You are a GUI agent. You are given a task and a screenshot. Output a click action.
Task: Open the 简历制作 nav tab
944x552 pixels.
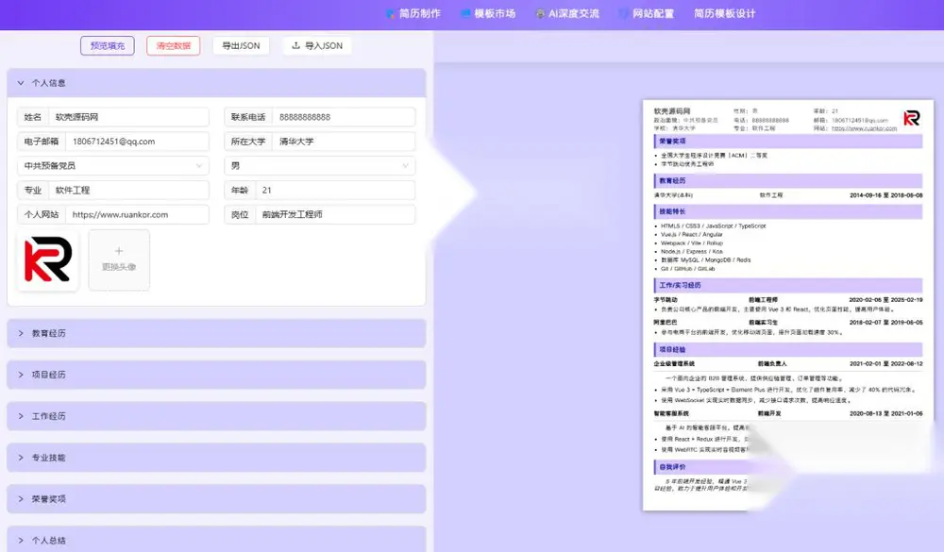[x=413, y=13]
